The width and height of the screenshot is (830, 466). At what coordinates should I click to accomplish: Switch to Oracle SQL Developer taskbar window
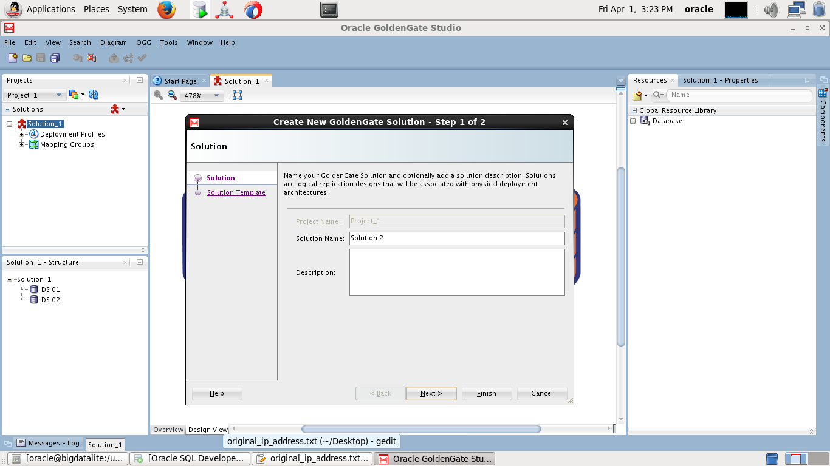tap(190, 459)
